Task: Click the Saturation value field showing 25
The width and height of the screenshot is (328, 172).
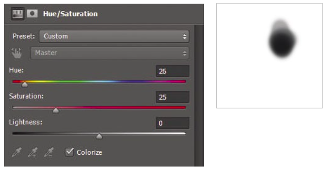Action: tap(172, 97)
